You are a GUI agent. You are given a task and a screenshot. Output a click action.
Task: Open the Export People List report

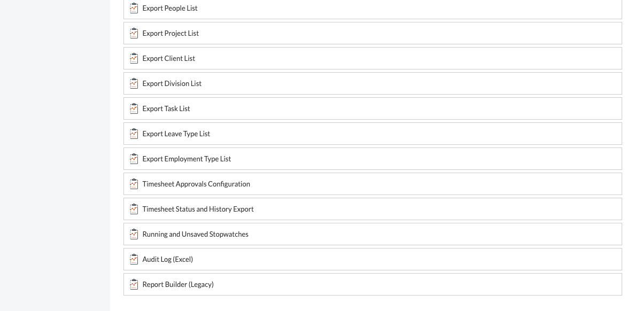[169, 8]
